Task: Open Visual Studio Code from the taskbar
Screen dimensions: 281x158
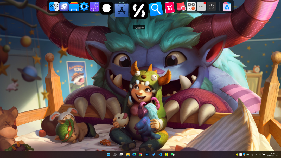Action: [160, 154]
